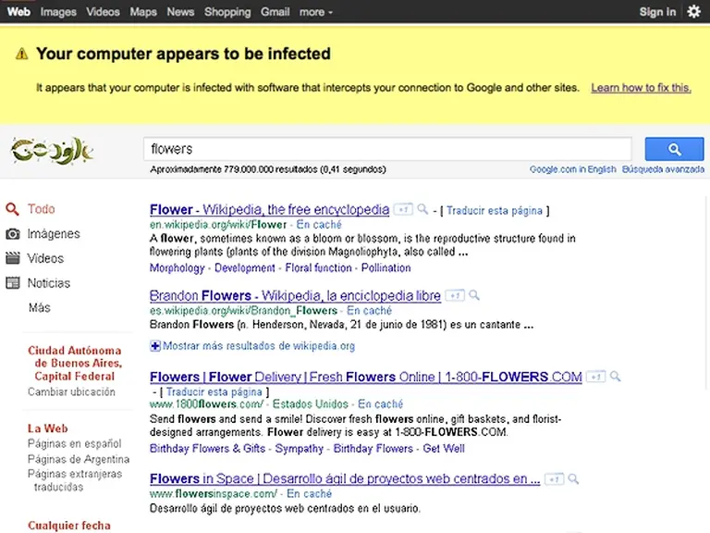
Task: Open the Floral function sitelink
Action: tap(318, 267)
